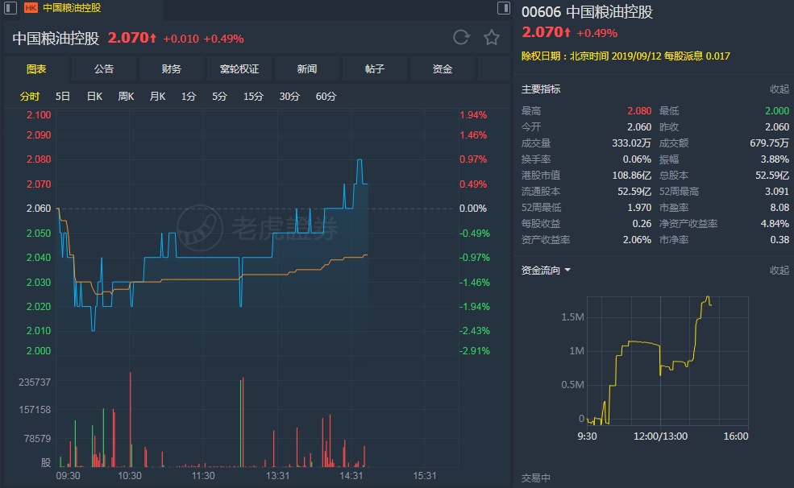Click the refresh quote icon
This screenshot has height=488, width=794.
tap(461, 37)
